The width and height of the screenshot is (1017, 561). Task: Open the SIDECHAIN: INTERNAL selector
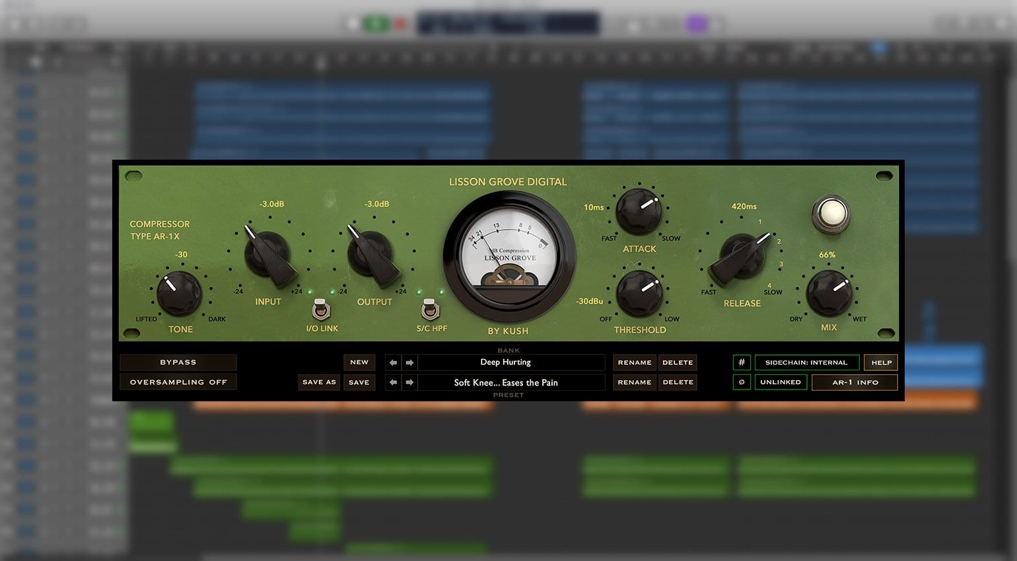(x=806, y=362)
